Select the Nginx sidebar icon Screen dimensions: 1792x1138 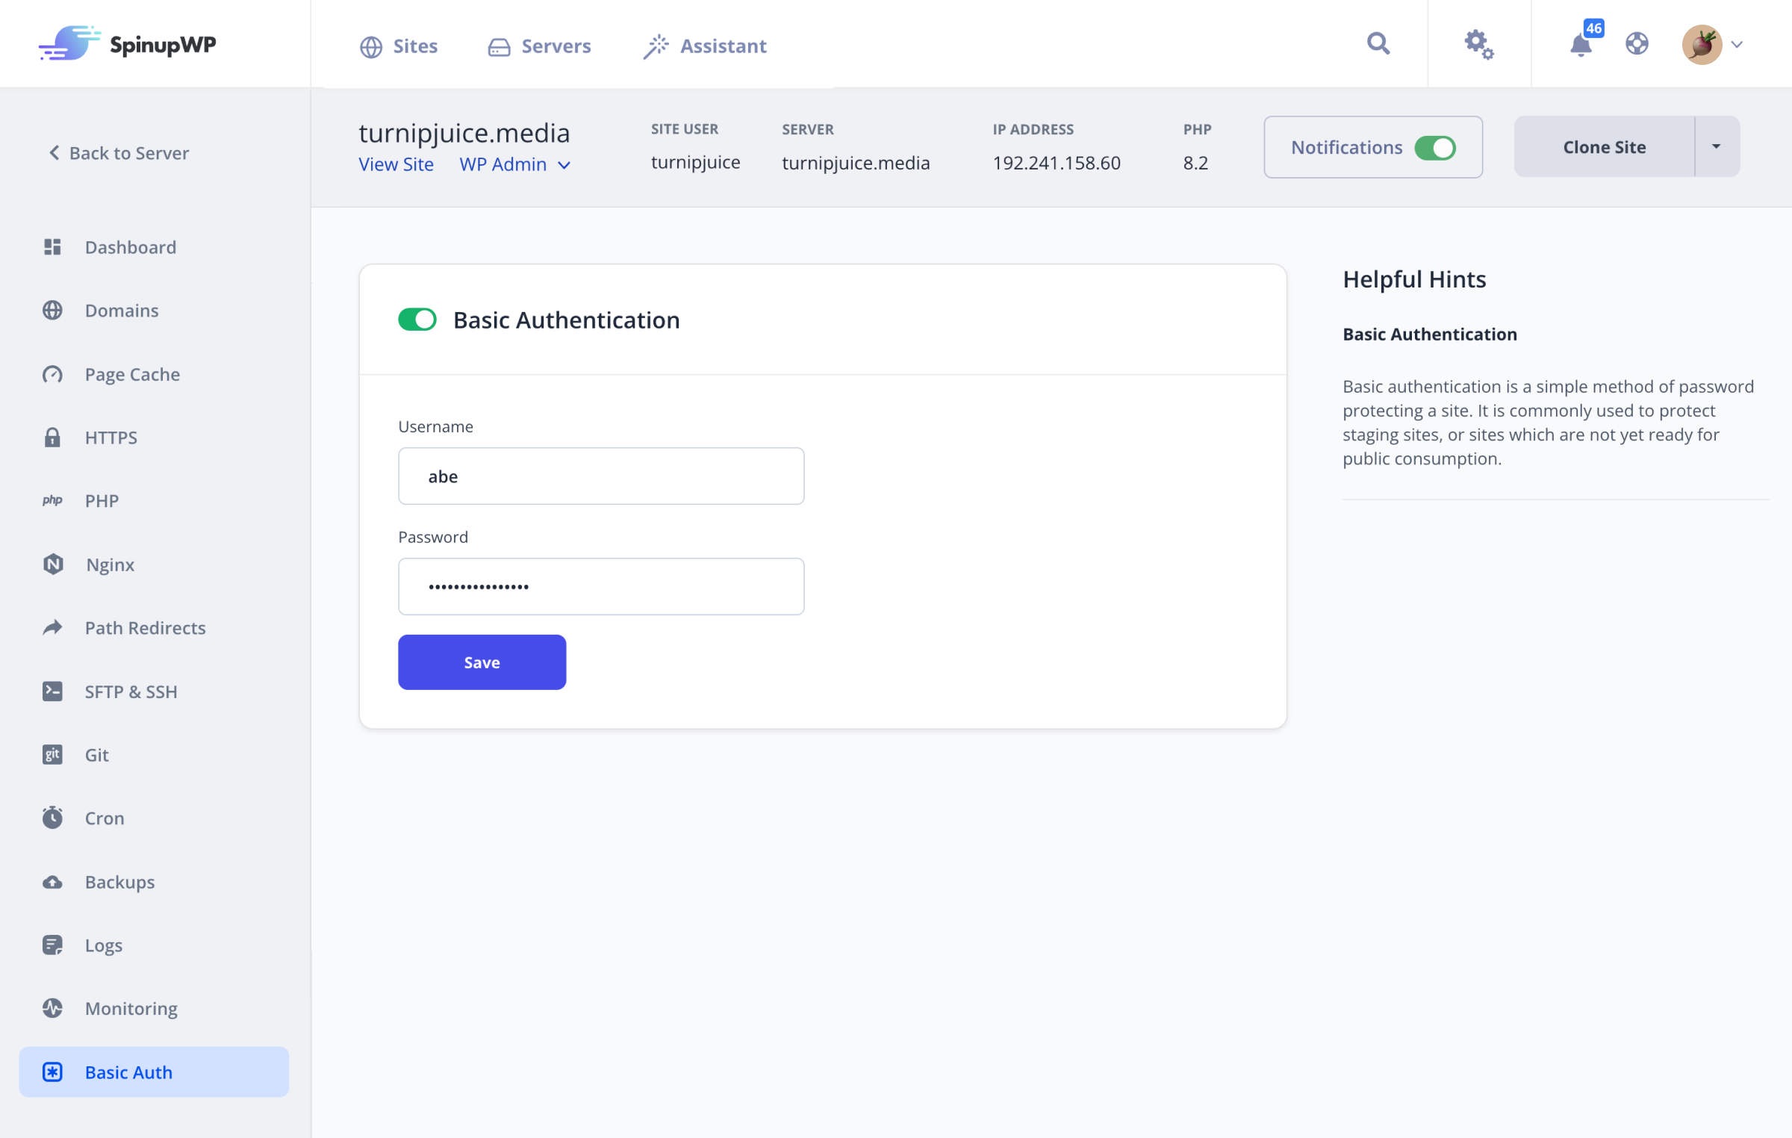pyautogui.click(x=52, y=565)
